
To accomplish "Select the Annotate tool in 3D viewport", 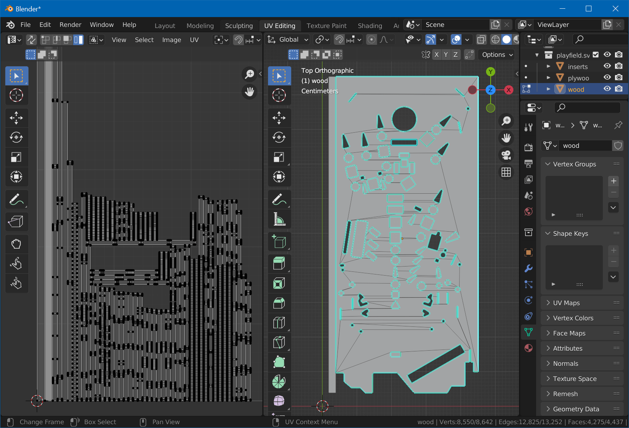I will coord(279,199).
